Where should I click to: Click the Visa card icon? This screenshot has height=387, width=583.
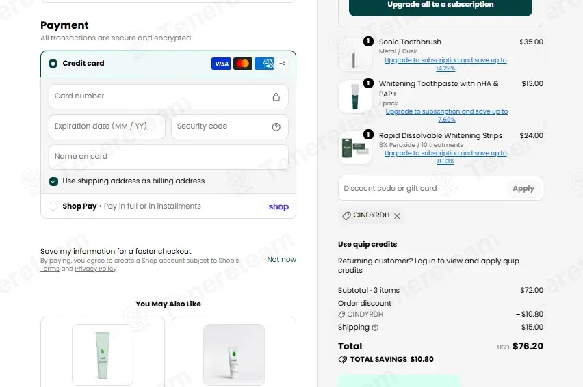(x=221, y=64)
